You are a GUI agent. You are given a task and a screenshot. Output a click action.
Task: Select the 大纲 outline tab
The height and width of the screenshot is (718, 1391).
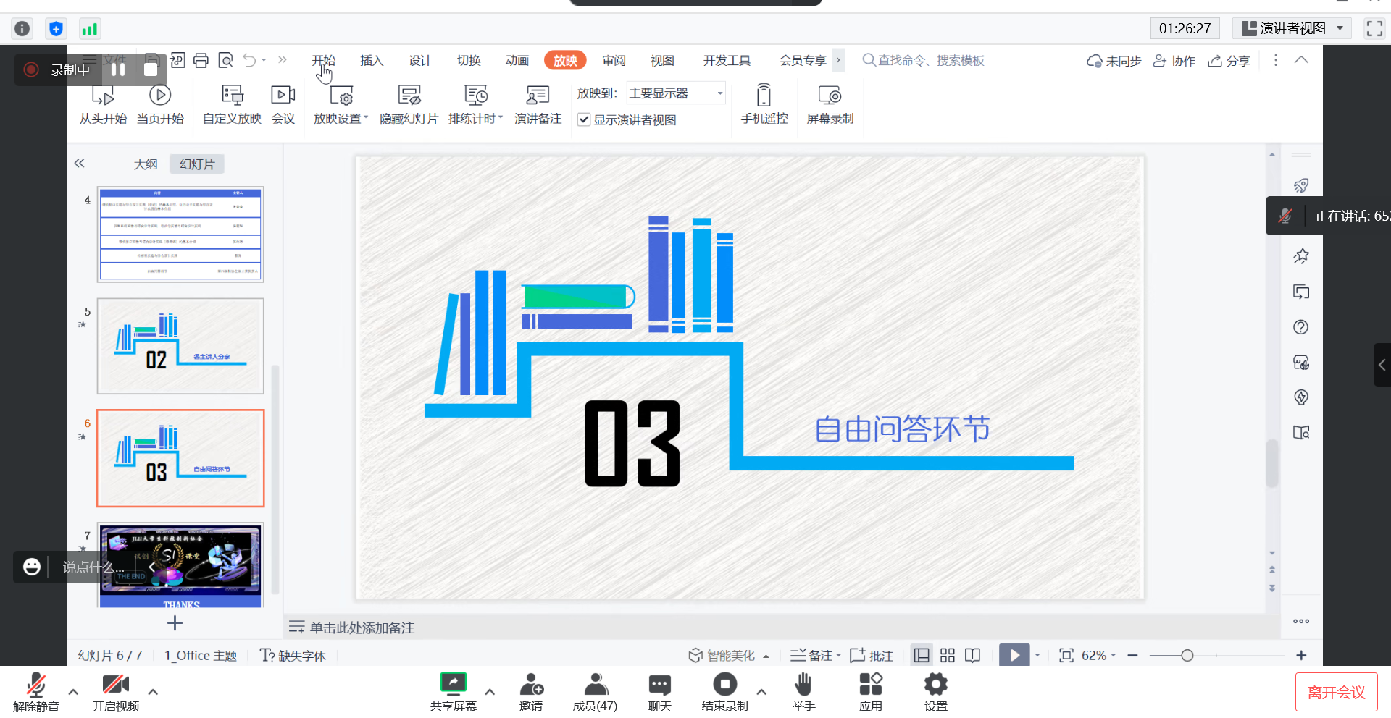tap(145, 164)
